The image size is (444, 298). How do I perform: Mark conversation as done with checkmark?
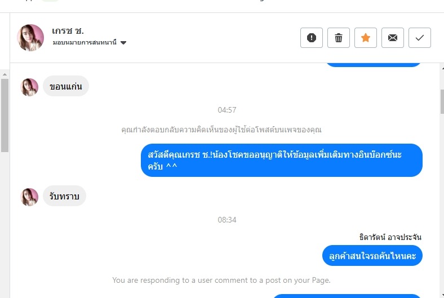420,38
